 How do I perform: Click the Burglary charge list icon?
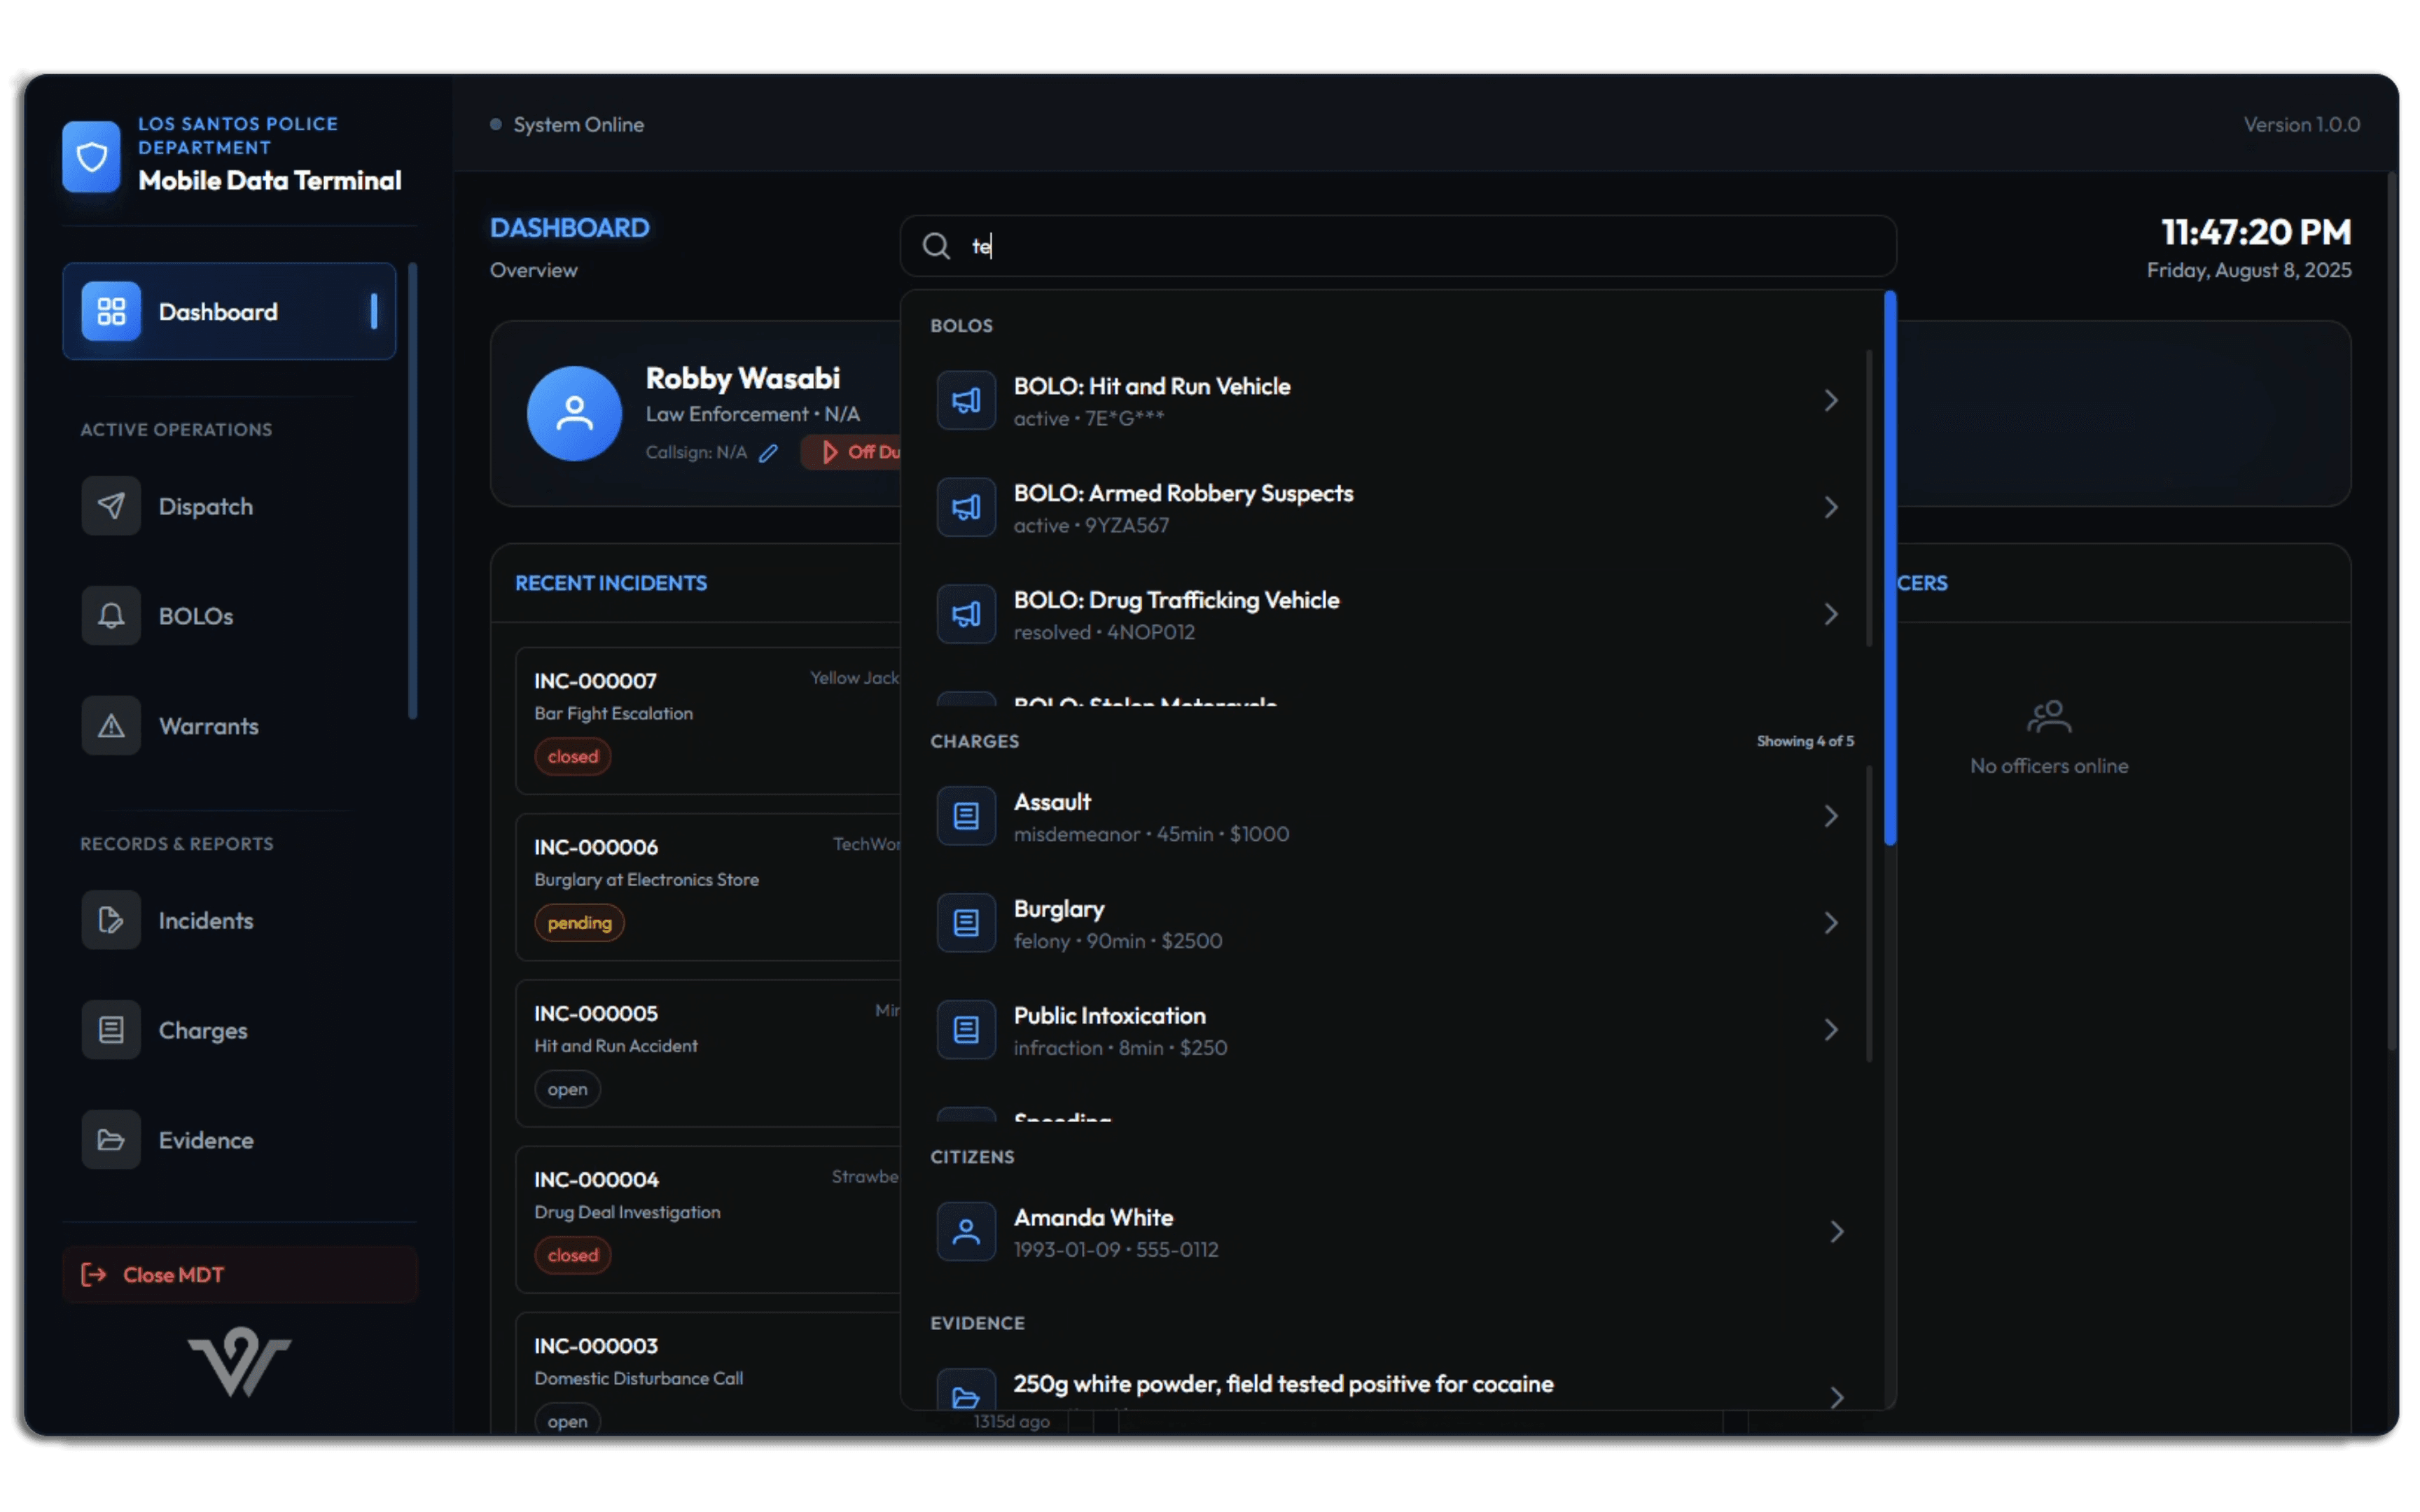pos(966,924)
